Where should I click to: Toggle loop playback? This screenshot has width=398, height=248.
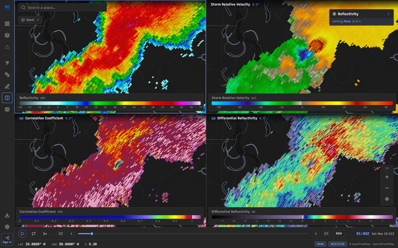(33, 234)
